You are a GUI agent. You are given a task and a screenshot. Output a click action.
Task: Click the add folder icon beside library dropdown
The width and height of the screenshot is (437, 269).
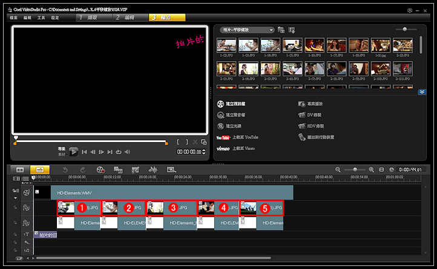tap(281, 30)
